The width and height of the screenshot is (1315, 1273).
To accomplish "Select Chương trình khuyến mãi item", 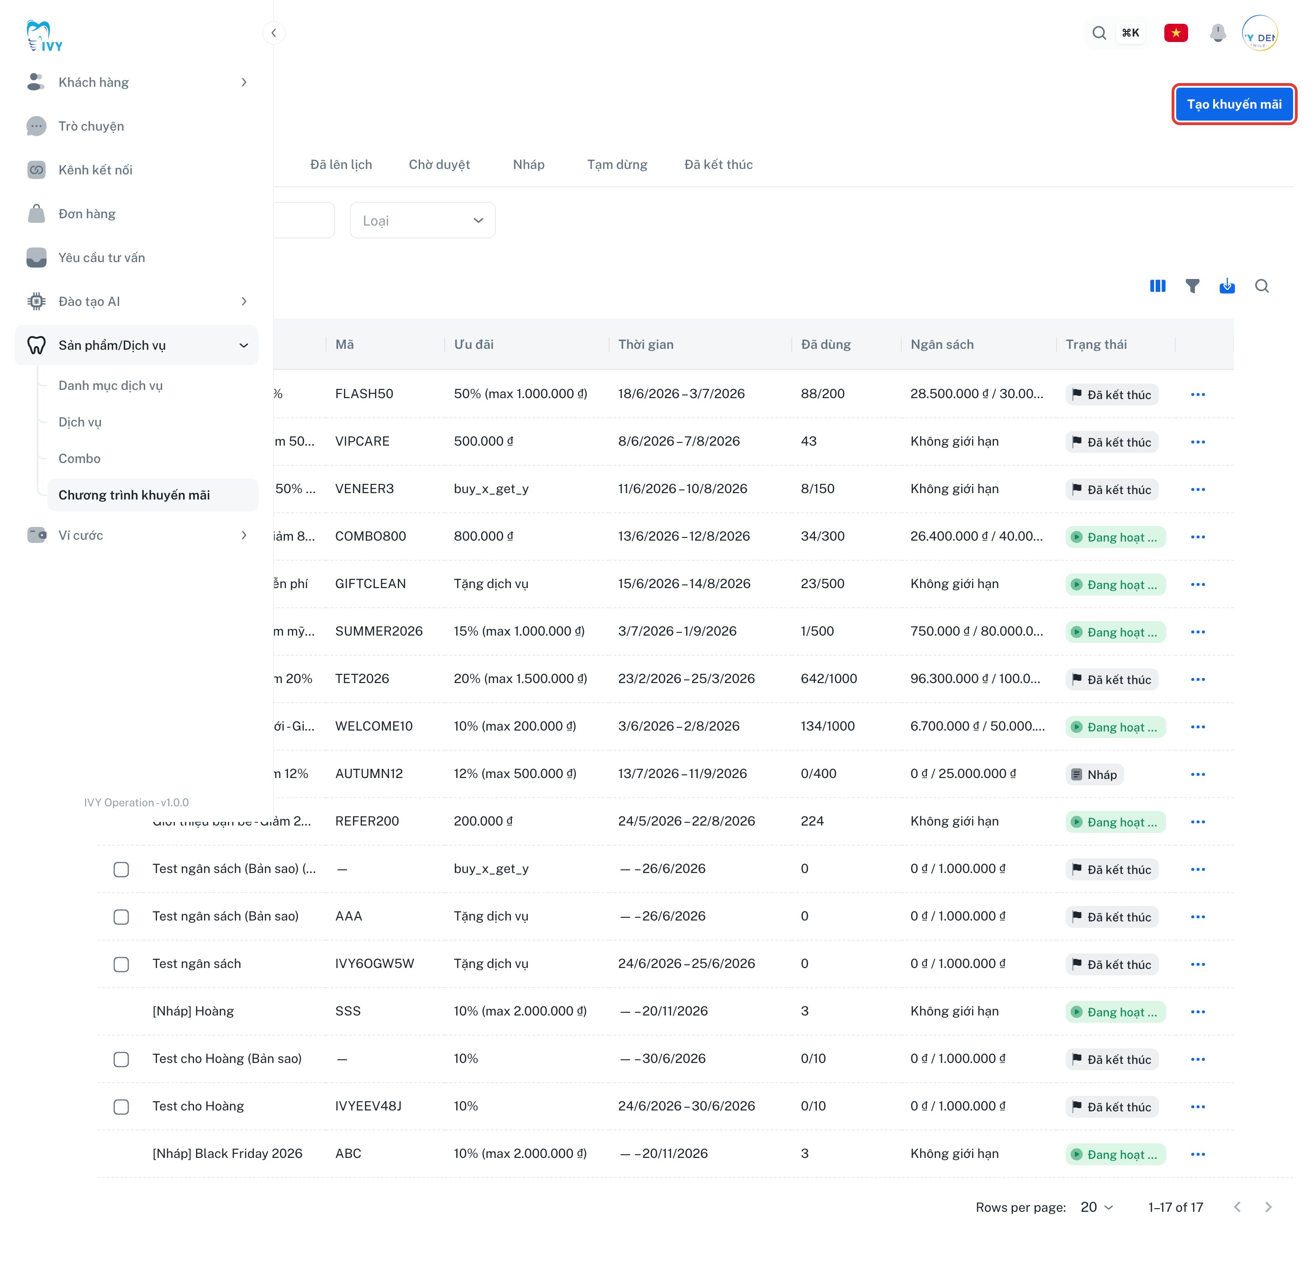I will (x=153, y=494).
